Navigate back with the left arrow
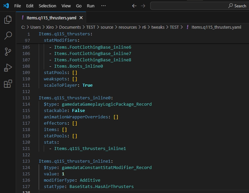 coord(134,6)
